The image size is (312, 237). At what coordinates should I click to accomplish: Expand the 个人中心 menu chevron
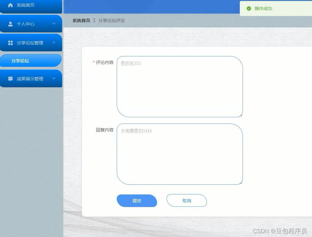point(54,24)
